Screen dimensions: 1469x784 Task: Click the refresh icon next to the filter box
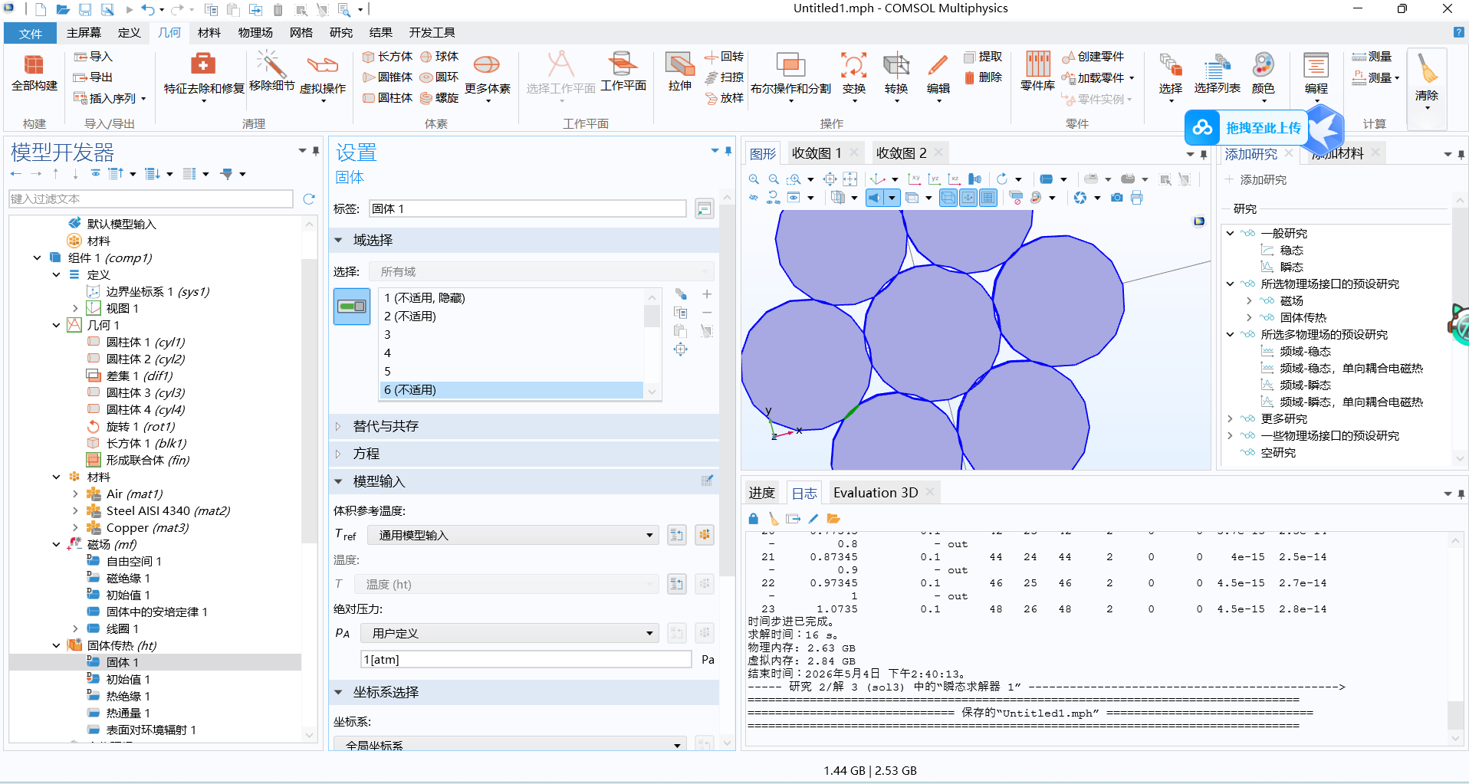point(309,199)
